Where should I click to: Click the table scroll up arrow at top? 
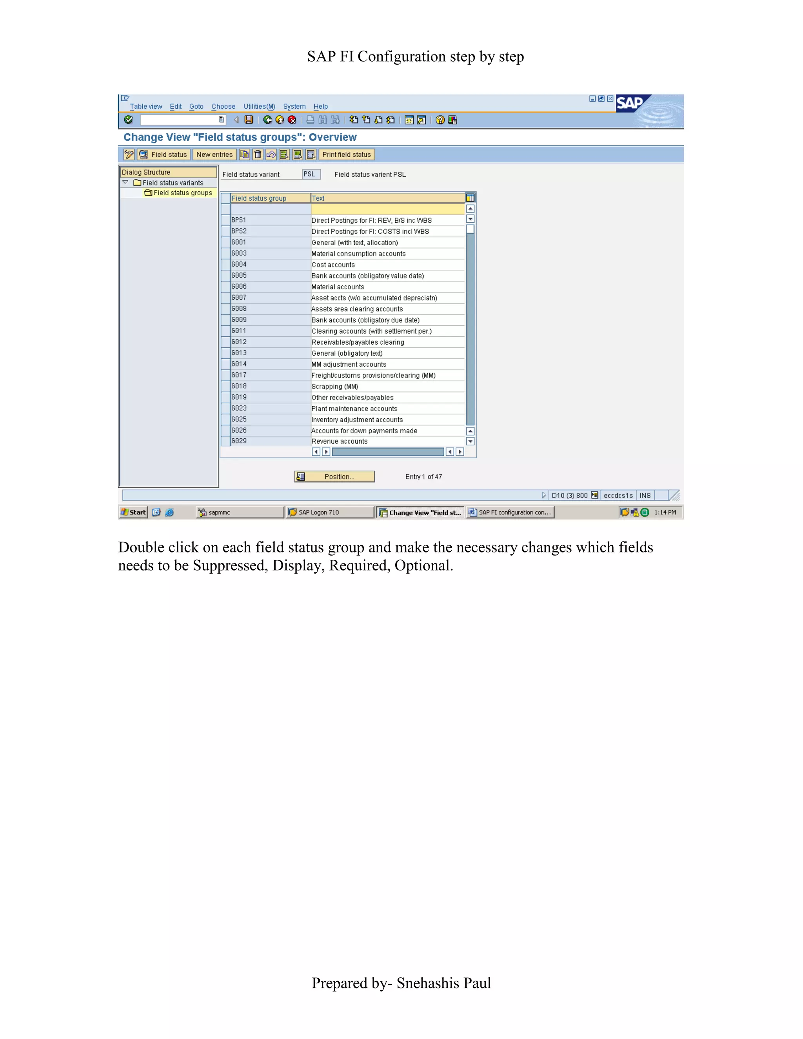pyautogui.click(x=471, y=209)
